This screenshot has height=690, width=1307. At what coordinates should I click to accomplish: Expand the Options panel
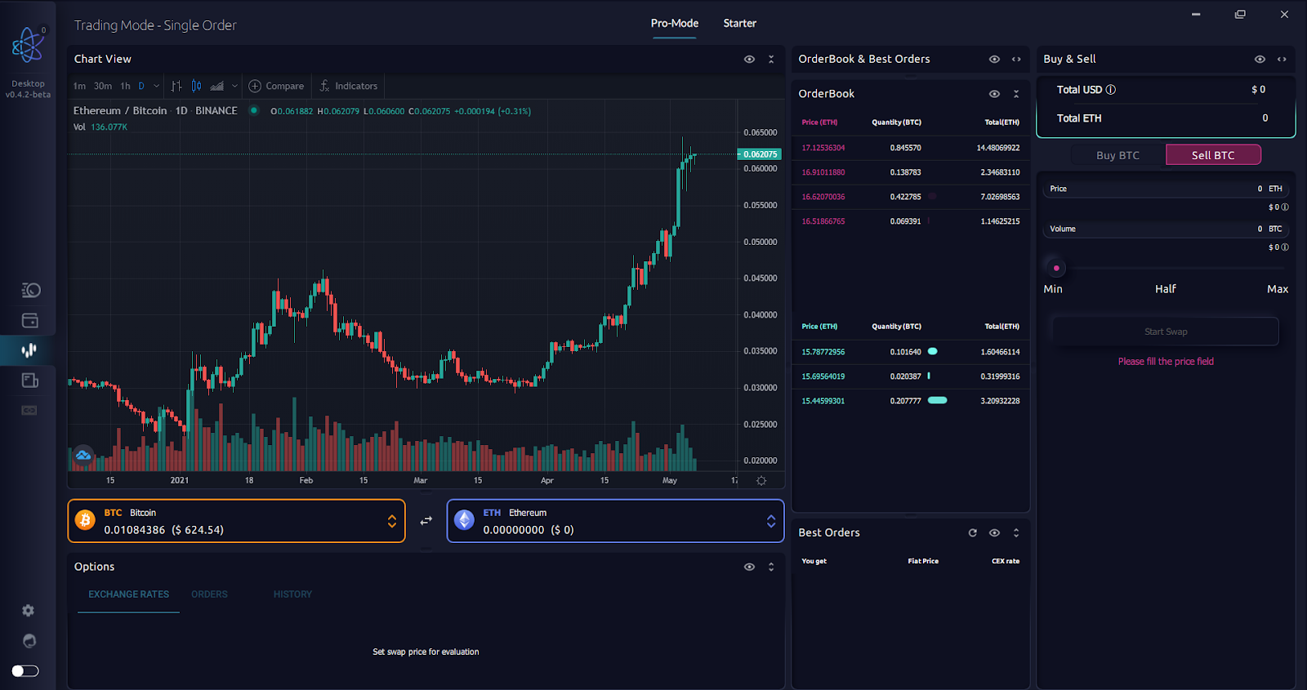pos(771,567)
